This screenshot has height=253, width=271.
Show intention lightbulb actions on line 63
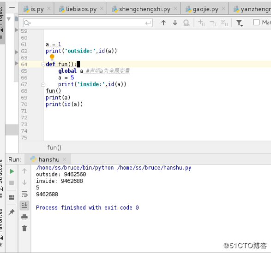(52, 57)
